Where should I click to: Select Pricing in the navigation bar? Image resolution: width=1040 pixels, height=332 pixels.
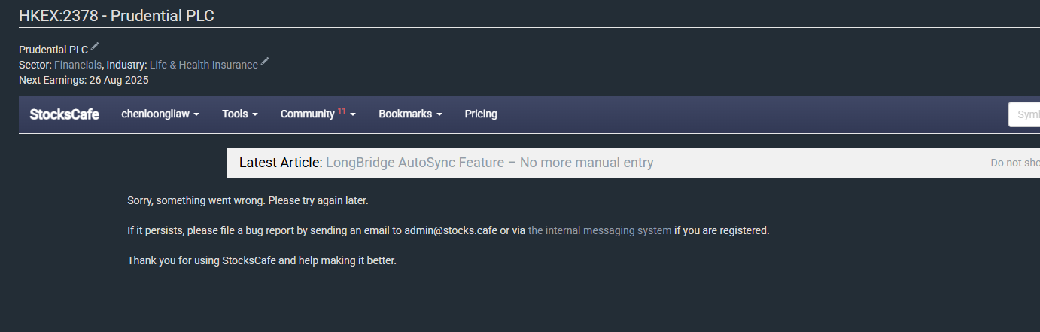(x=481, y=114)
